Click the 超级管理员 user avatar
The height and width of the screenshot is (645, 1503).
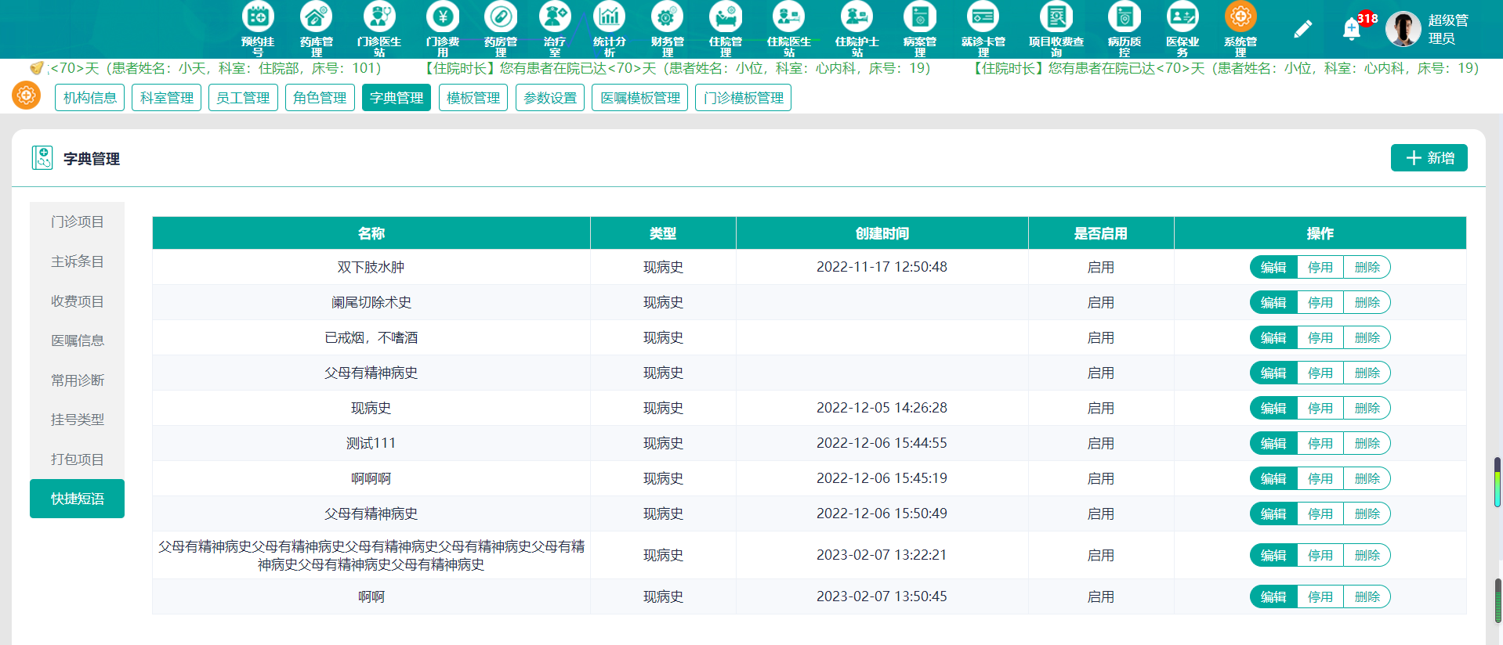click(x=1403, y=29)
